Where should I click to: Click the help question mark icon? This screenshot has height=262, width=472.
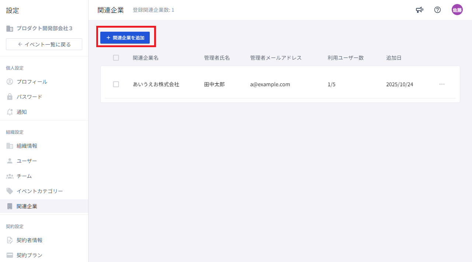pyautogui.click(x=437, y=10)
